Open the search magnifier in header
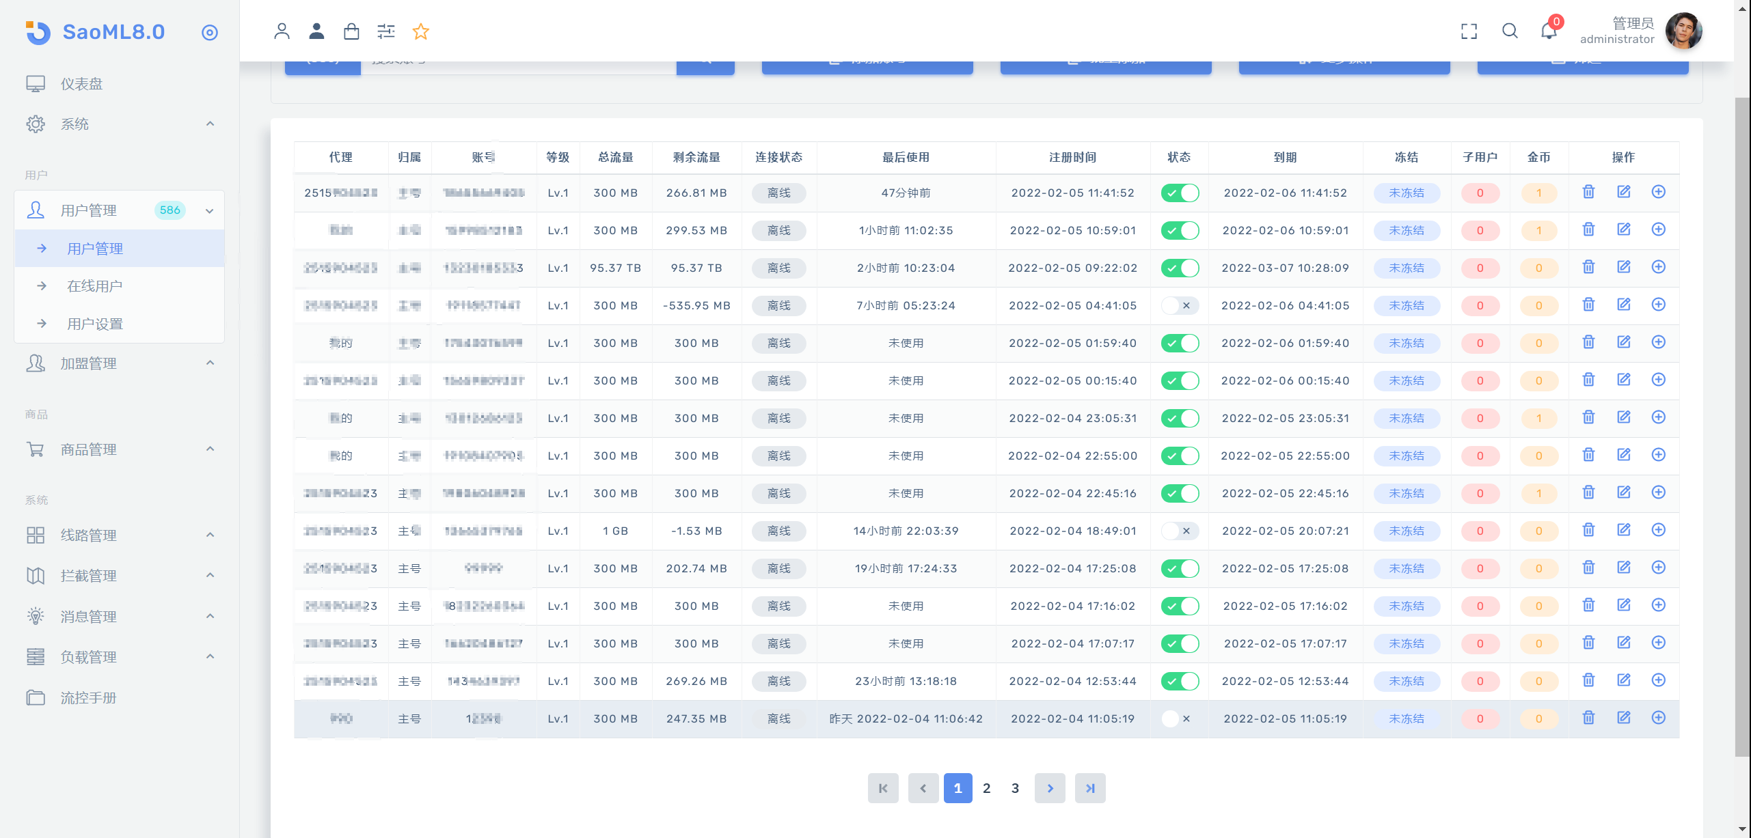 tap(1510, 31)
